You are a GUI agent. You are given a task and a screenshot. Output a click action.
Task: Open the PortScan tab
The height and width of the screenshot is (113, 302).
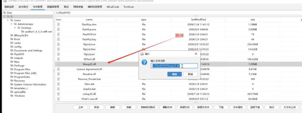(x=129, y=7)
